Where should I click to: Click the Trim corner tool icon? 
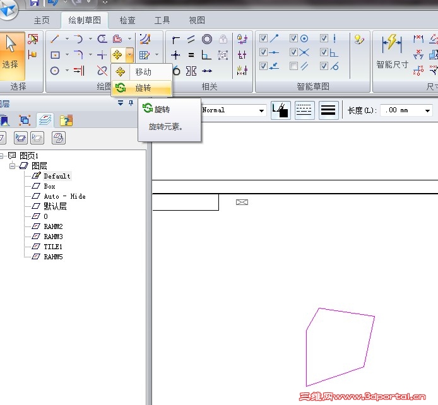point(102,55)
